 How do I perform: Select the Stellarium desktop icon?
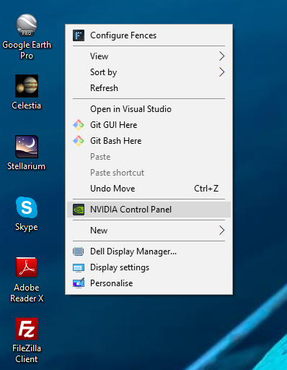pyautogui.click(x=27, y=147)
